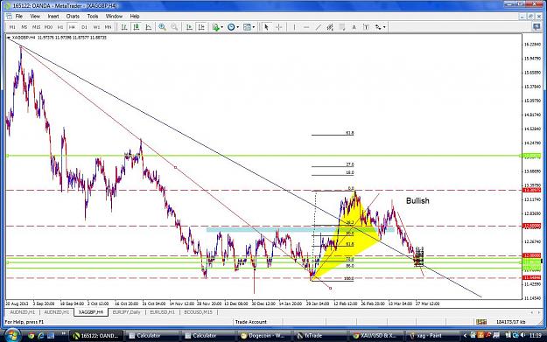
Task: Toggle the H4 timeframe button
Action: pos(73,27)
